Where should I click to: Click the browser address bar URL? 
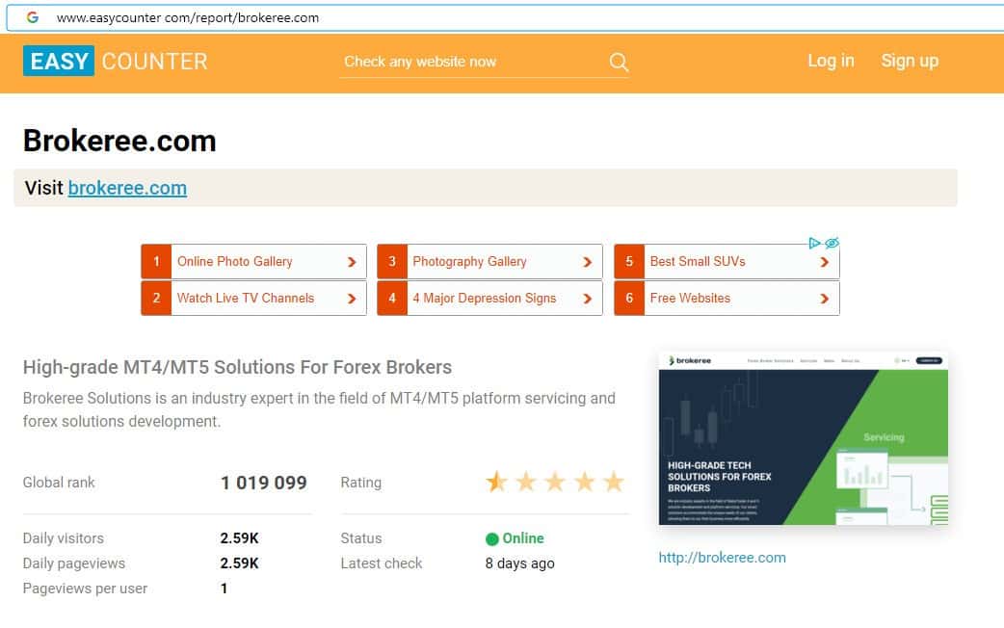[x=188, y=17]
